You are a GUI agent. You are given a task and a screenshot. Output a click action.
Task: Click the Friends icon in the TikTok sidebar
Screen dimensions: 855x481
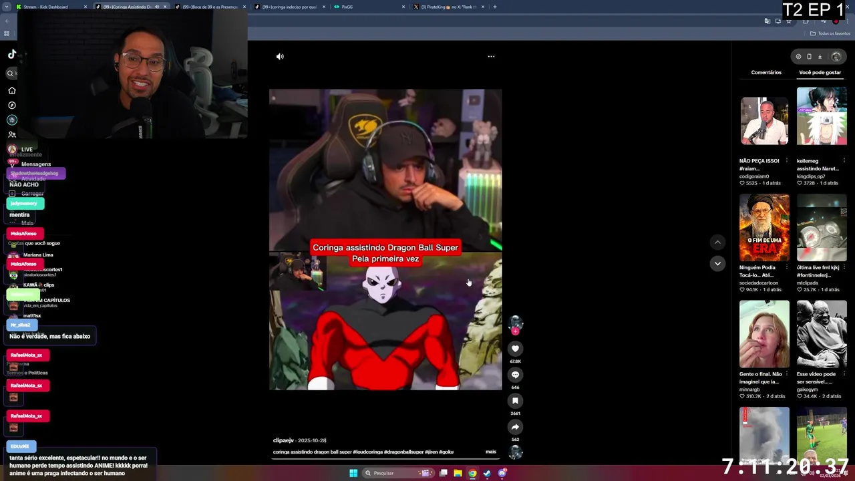click(11, 135)
